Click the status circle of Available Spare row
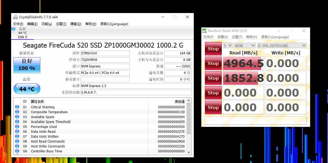 tap(17, 117)
